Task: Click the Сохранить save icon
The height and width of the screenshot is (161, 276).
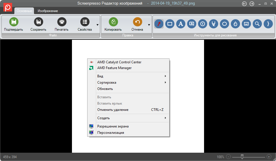Action: (39, 22)
